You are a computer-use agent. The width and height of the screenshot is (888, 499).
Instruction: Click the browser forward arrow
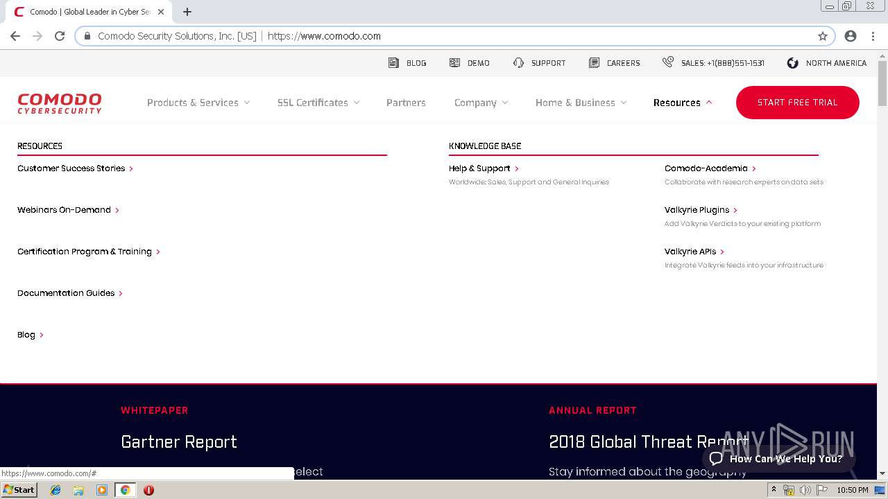(37, 36)
